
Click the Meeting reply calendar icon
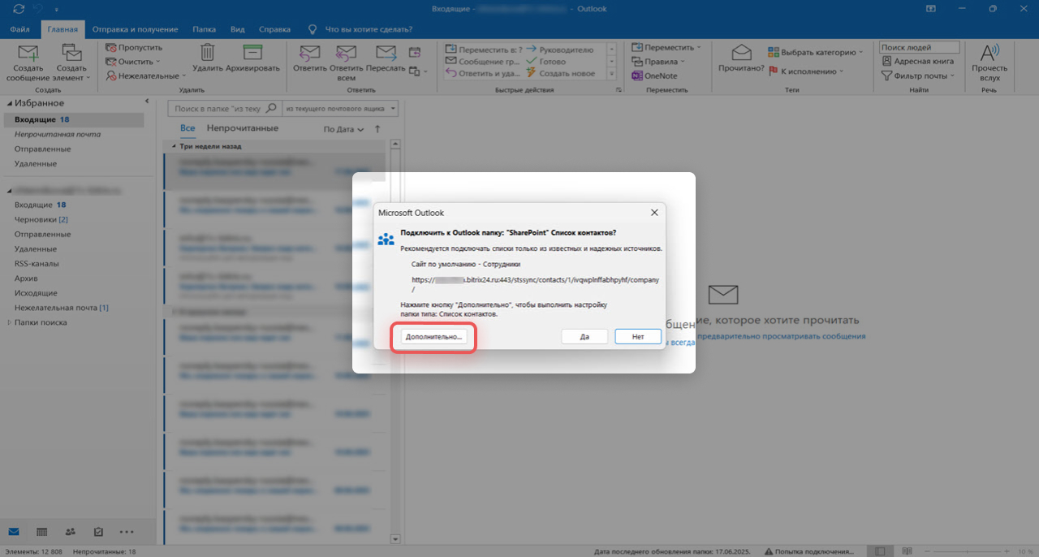pos(415,50)
